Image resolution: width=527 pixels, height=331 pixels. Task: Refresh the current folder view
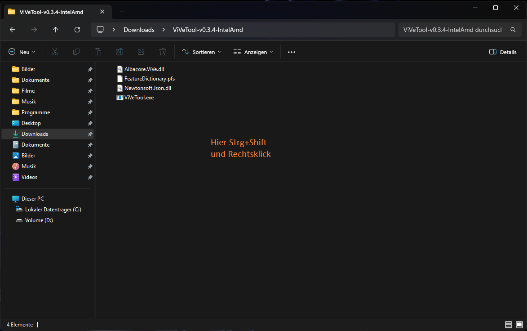pos(77,30)
